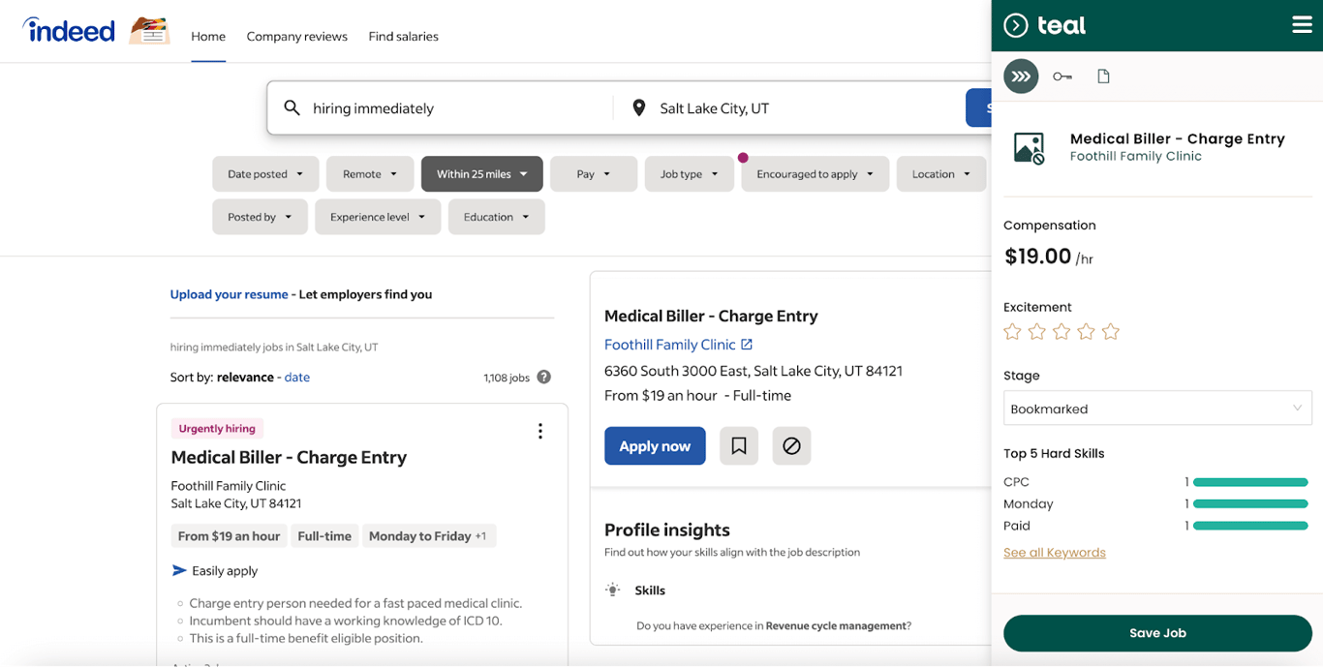Click the company image placeholder in Teal
1323x667 pixels.
pyautogui.click(x=1029, y=148)
